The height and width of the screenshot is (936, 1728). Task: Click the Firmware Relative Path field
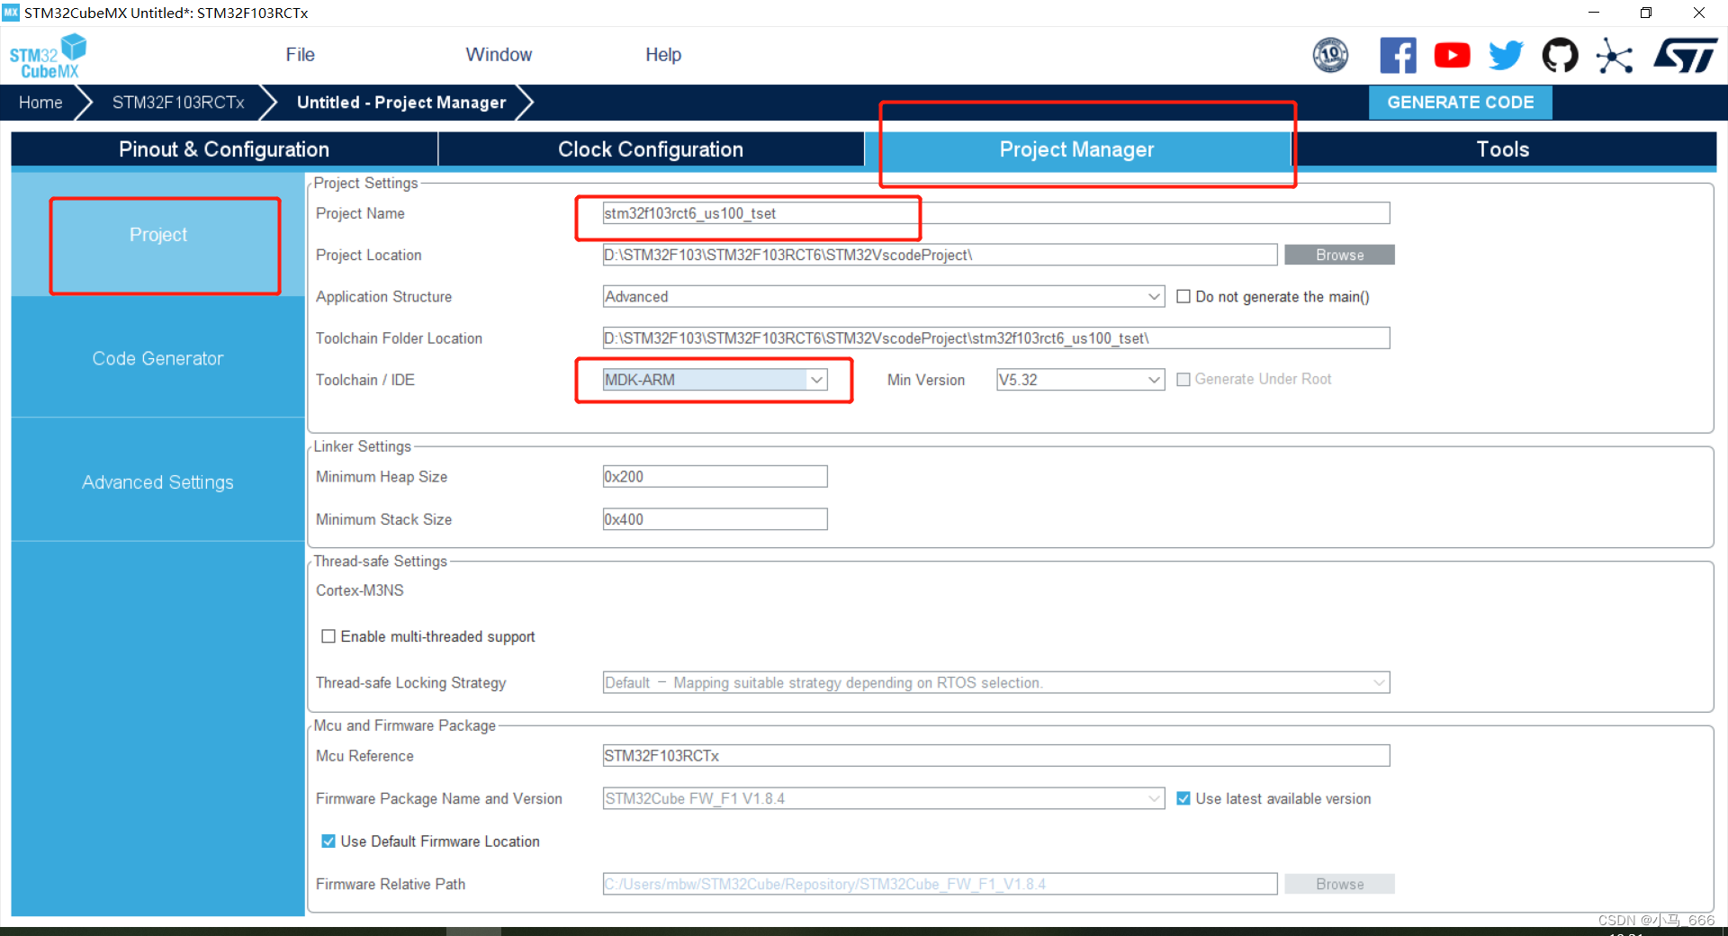pyautogui.click(x=940, y=884)
